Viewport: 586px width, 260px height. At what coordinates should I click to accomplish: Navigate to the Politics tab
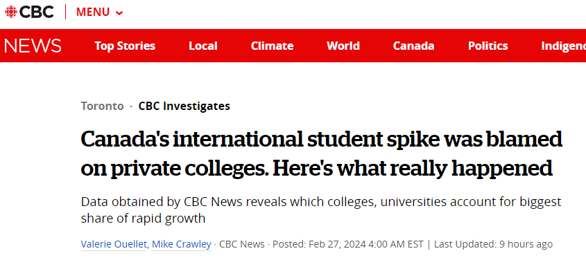coord(488,46)
